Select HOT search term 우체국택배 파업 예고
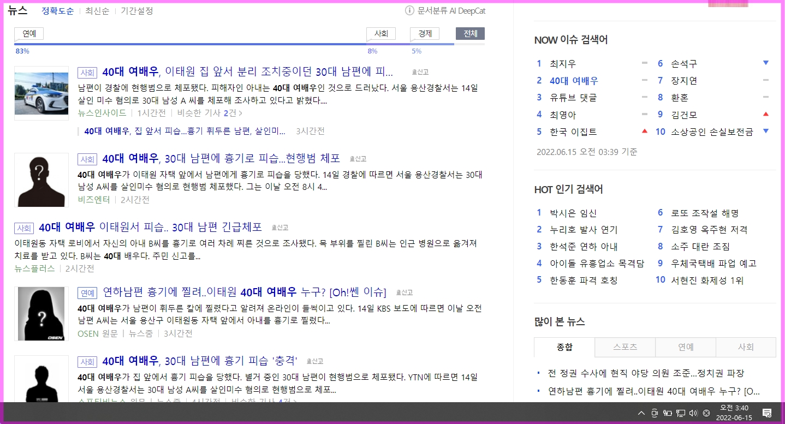This screenshot has width=785, height=424. (713, 264)
